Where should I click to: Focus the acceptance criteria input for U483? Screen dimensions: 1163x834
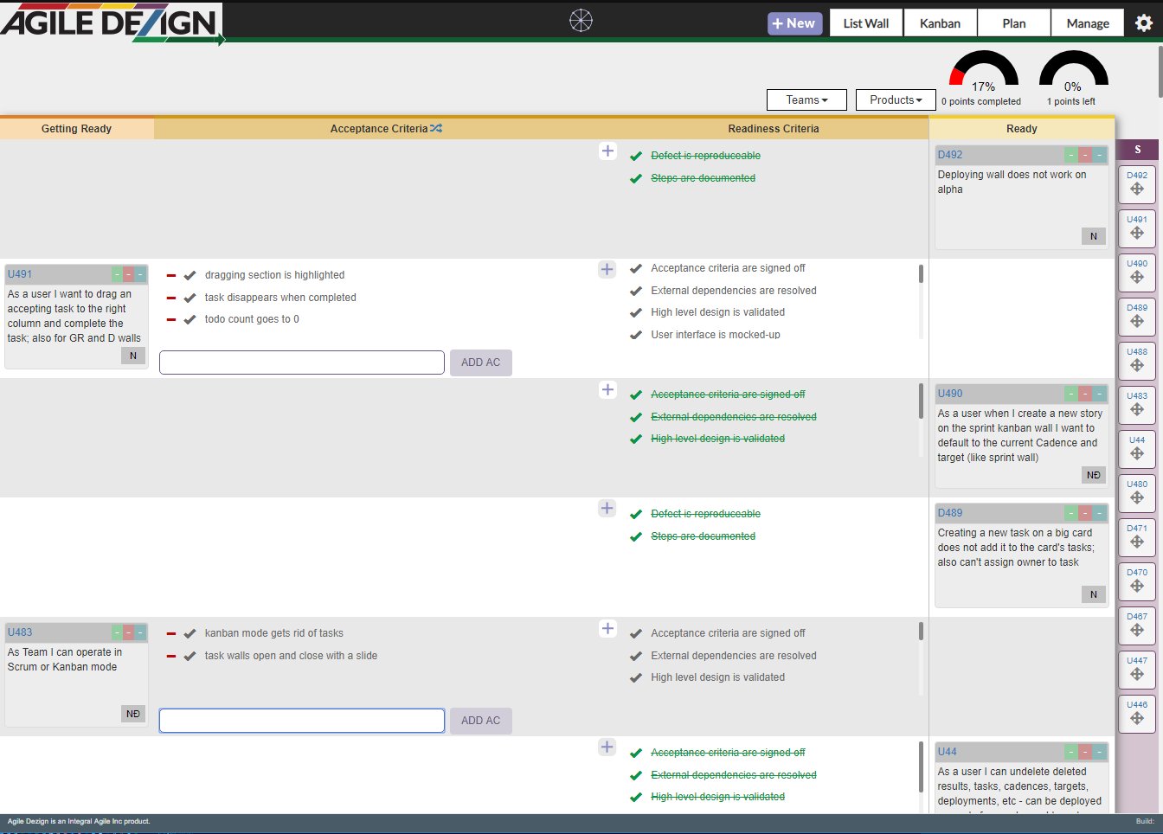click(x=302, y=721)
